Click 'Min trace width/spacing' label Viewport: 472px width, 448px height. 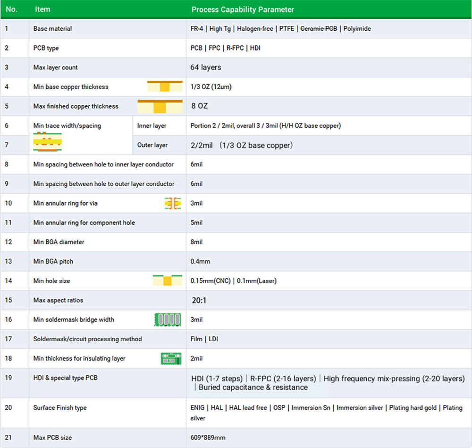click(x=67, y=126)
